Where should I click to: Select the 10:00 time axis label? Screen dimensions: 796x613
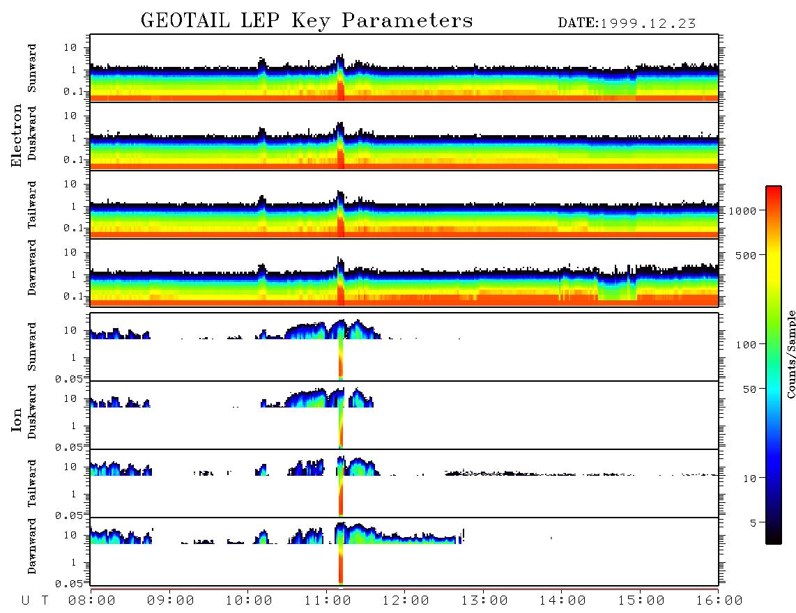click(249, 600)
